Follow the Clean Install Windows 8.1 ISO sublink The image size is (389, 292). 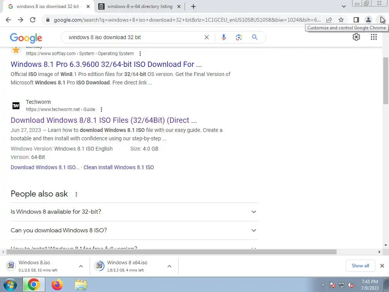click(x=119, y=167)
